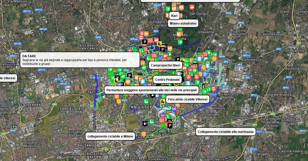
Task: Open the DA FARE note box
Action: pyautogui.click(x=80, y=60)
